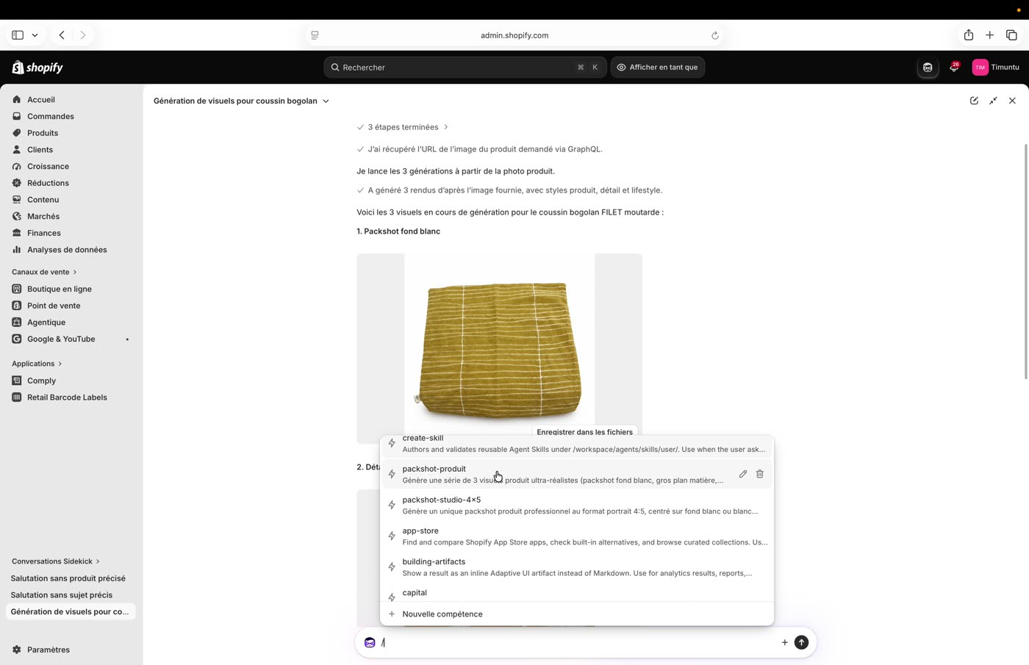Click the Retail Barcode Labels icon
1029x665 pixels.
pyautogui.click(x=17, y=397)
